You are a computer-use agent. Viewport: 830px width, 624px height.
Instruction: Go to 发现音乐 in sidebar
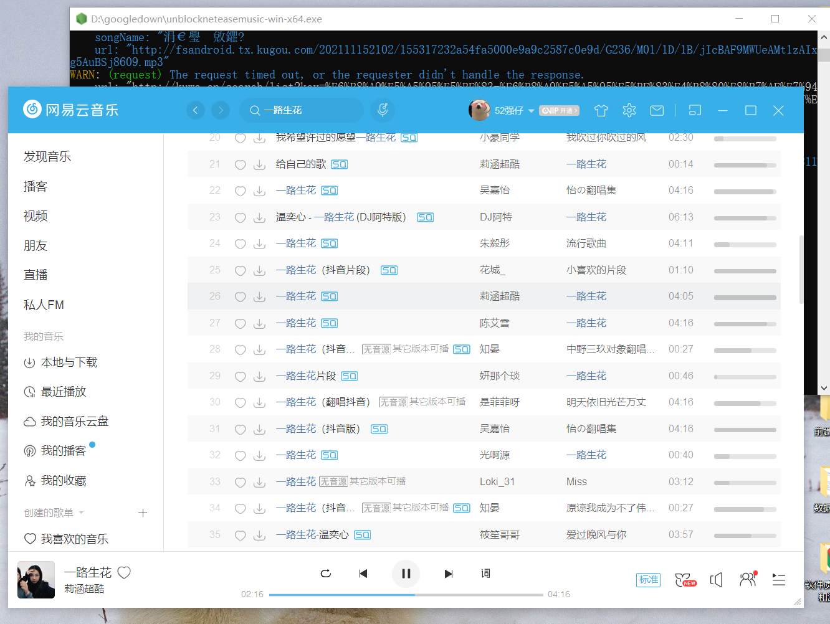[x=47, y=156]
